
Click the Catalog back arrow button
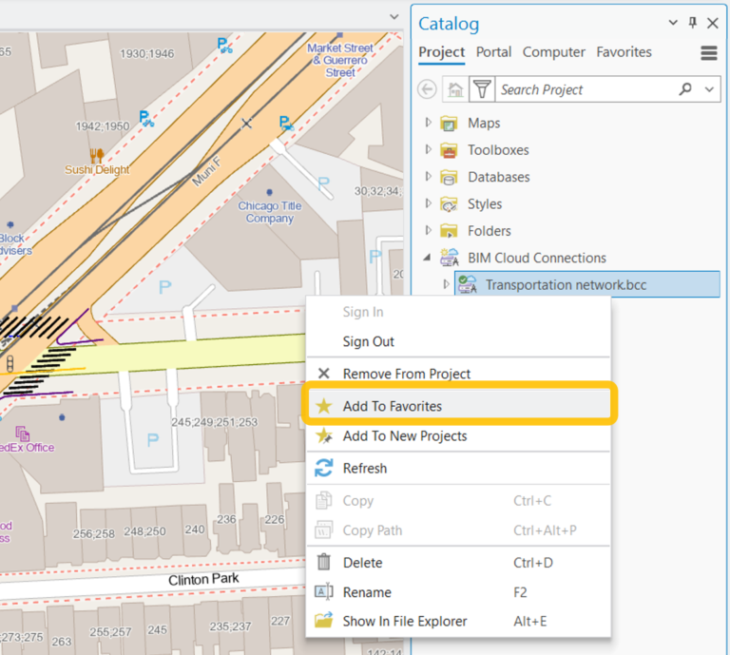(x=428, y=89)
